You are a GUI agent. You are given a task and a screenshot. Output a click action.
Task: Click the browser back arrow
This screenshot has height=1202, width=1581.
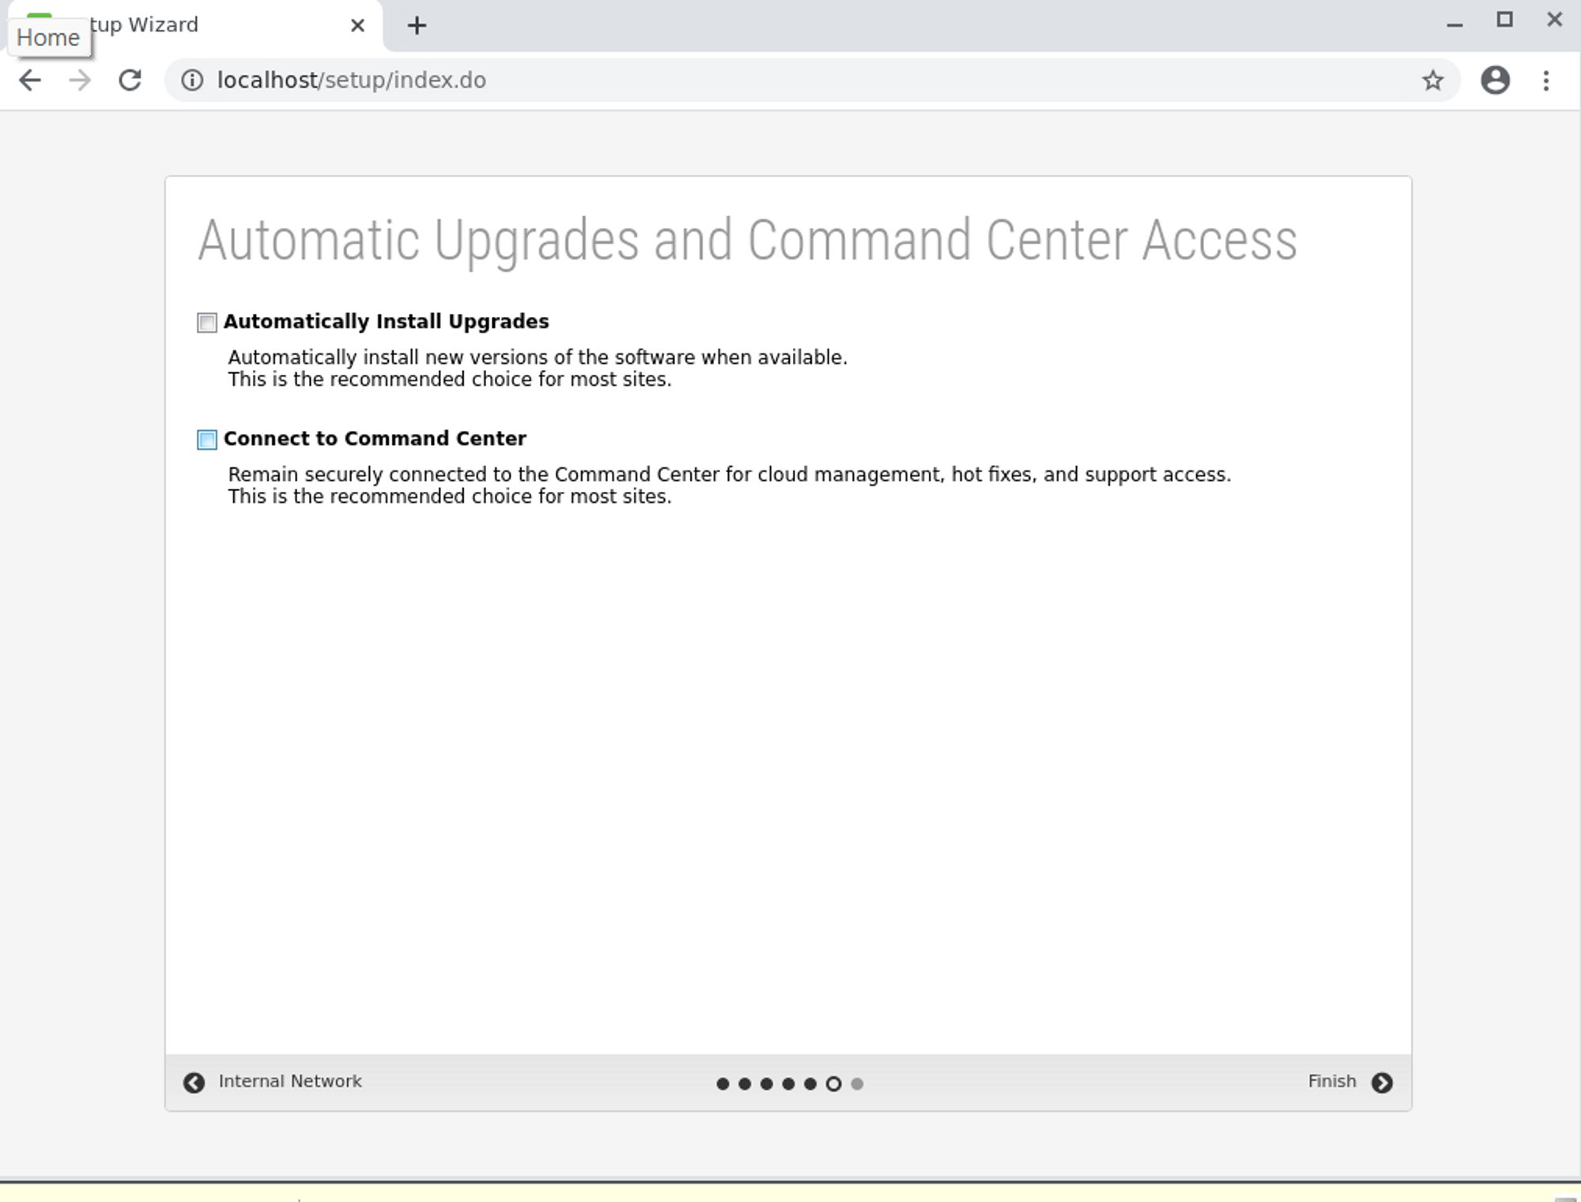[30, 80]
